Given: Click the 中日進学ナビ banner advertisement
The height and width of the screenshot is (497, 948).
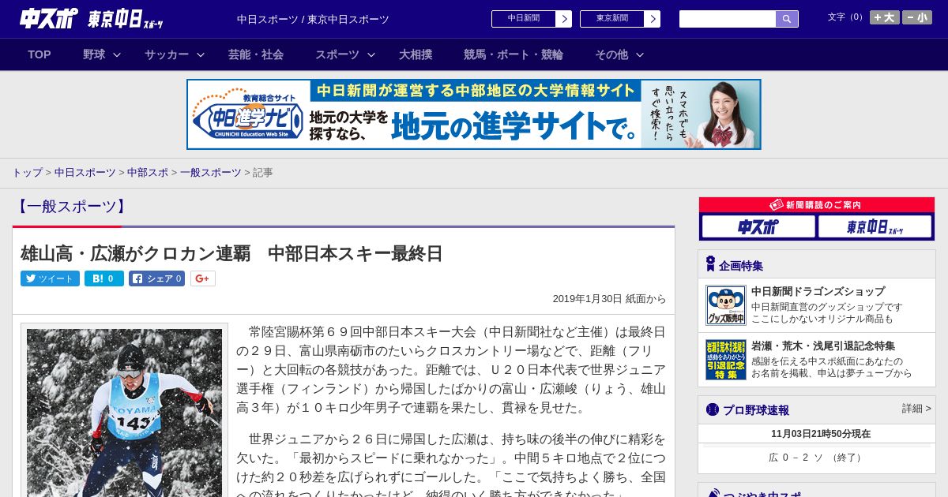Looking at the screenshot, I should click(474, 114).
